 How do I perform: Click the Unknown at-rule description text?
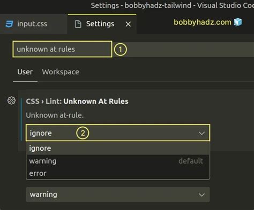(x=55, y=115)
